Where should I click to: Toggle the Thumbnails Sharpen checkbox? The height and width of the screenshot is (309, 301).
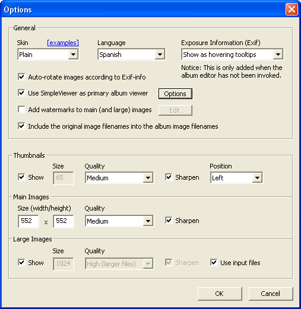coord(169,177)
